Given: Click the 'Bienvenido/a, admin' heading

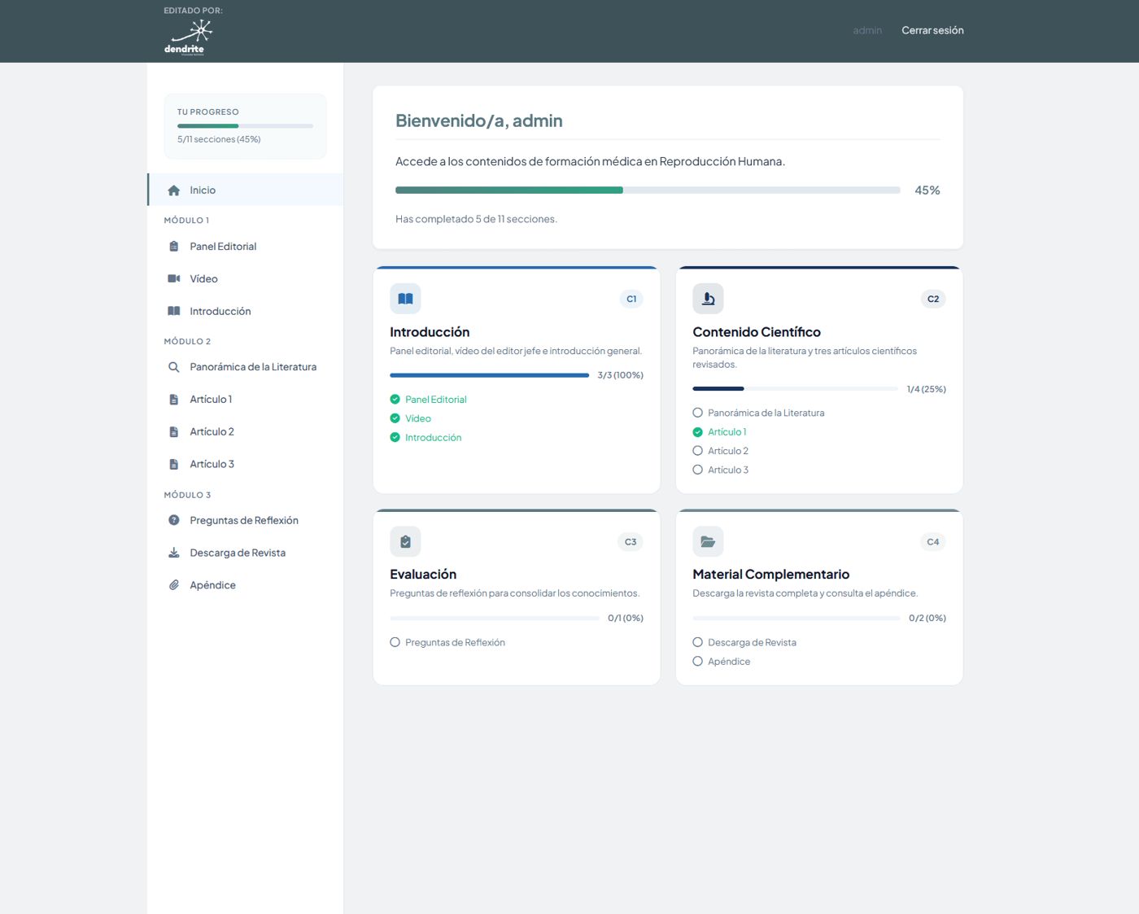Looking at the screenshot, I should point(478,120).
